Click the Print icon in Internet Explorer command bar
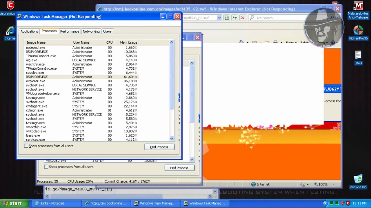The image size is (371, 208). tap(276, 42)
